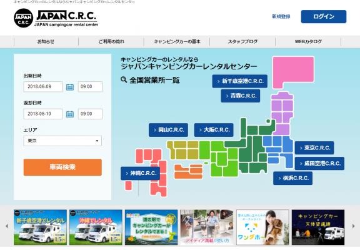Click the departure date field 2018-06-09
360x250 pixels.
click(x=42, y=87)
